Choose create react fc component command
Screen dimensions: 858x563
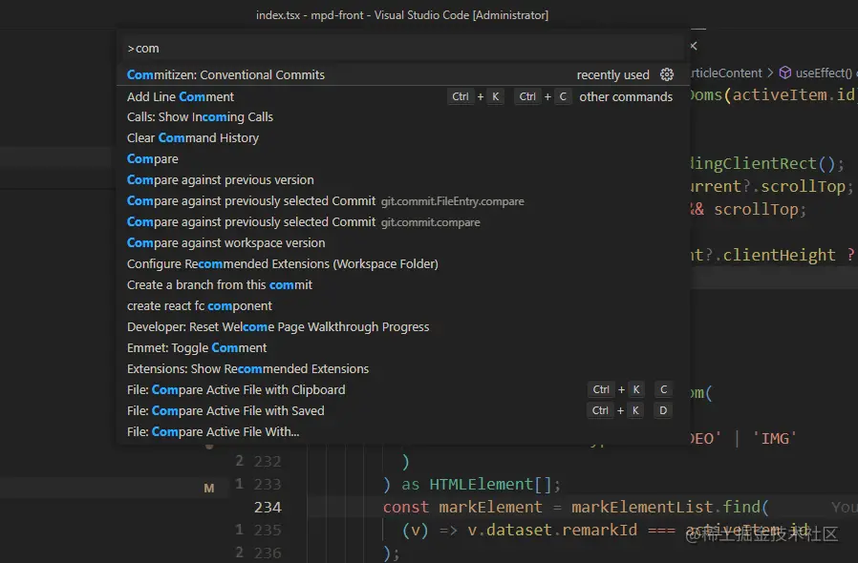(200, 306)
